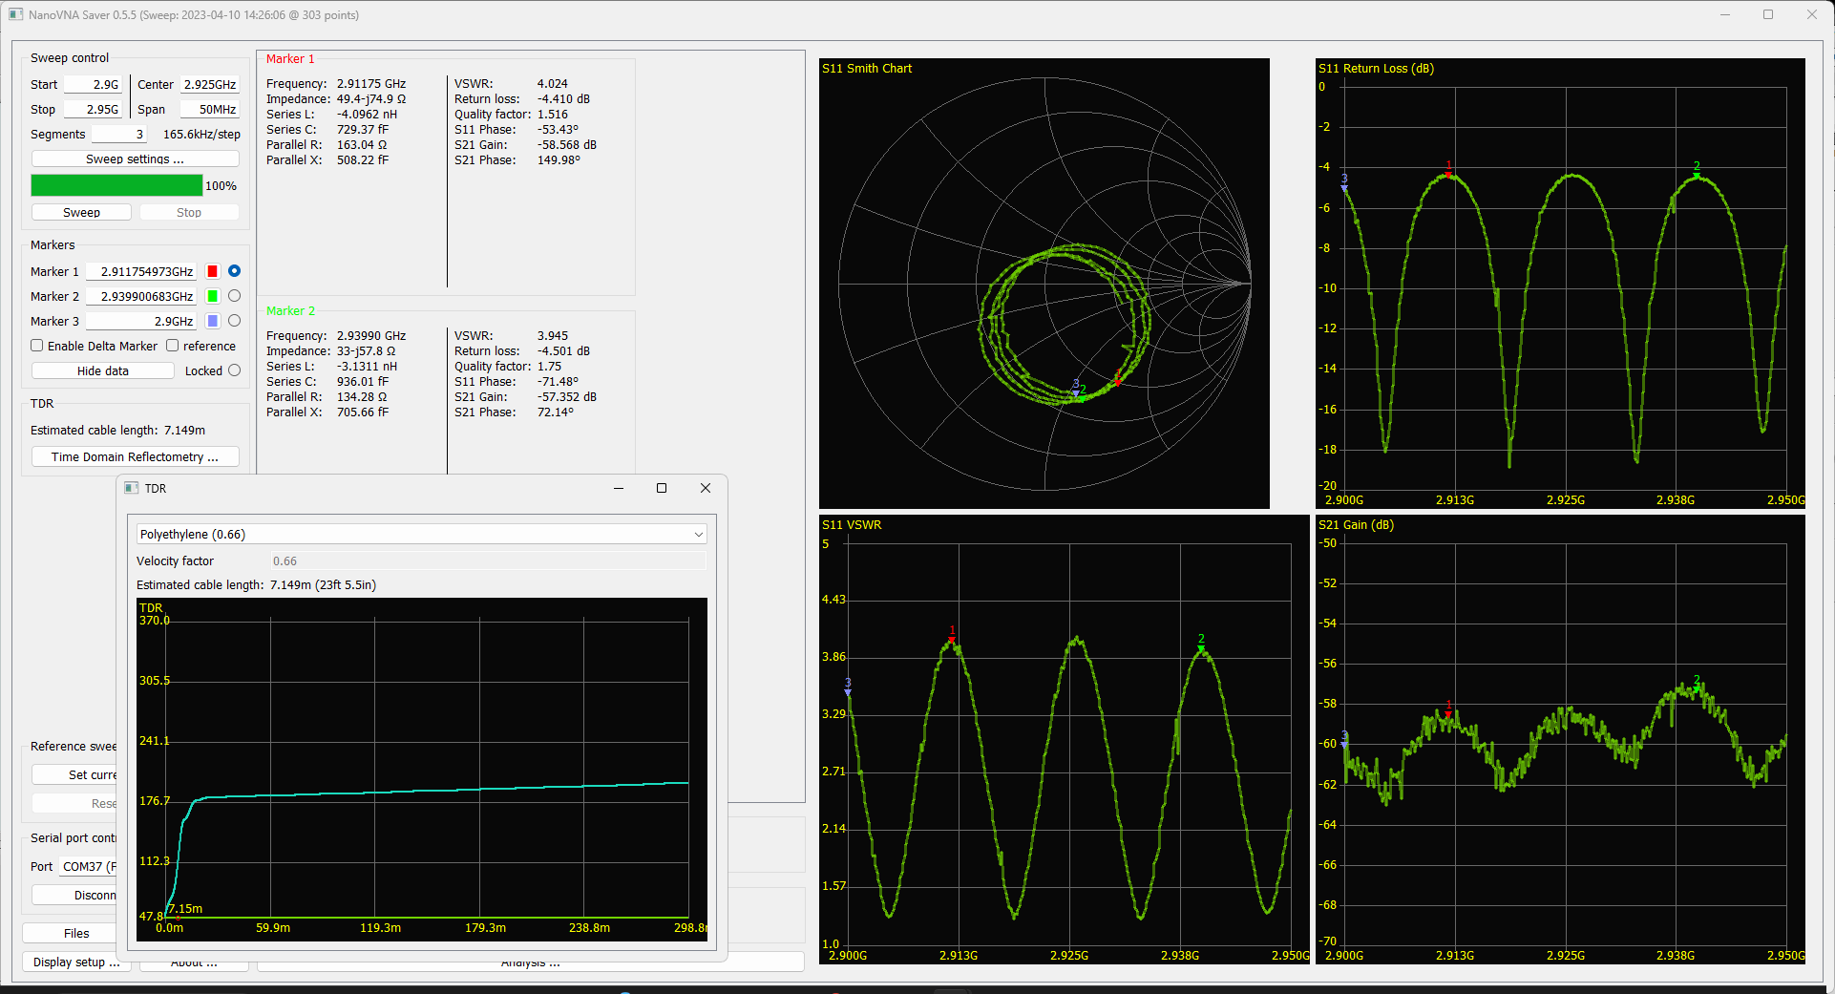
Task: Click Marker 3 frequency input
Action: coord(141,321)
